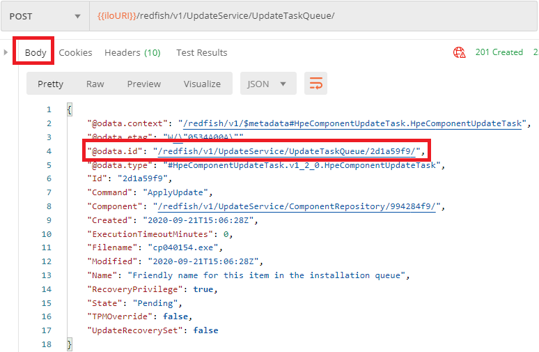Switch to Raw view mode

pos(95,84)
